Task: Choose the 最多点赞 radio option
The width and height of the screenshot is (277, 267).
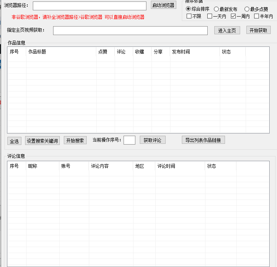Action: [247, 9]
